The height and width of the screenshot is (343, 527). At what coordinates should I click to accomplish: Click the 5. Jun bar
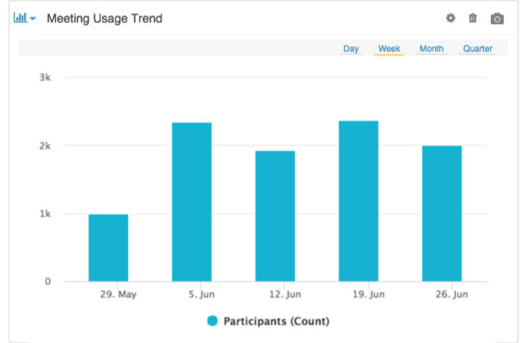(192, 202)
